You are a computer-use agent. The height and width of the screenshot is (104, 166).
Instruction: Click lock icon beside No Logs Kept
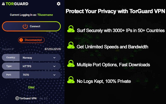(x=71, y=80)
